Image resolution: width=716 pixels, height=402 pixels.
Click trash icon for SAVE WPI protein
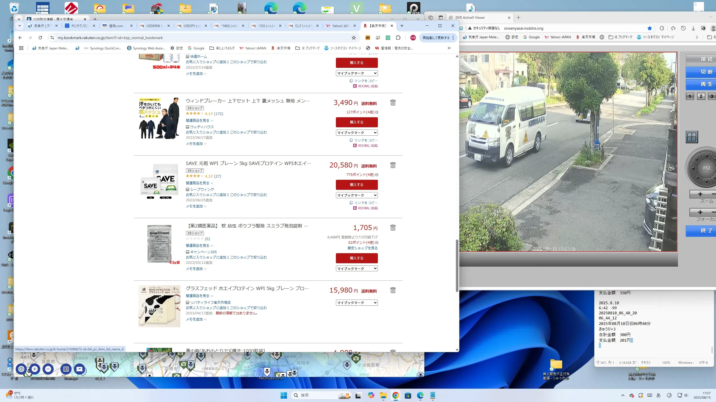click(393, 165)
